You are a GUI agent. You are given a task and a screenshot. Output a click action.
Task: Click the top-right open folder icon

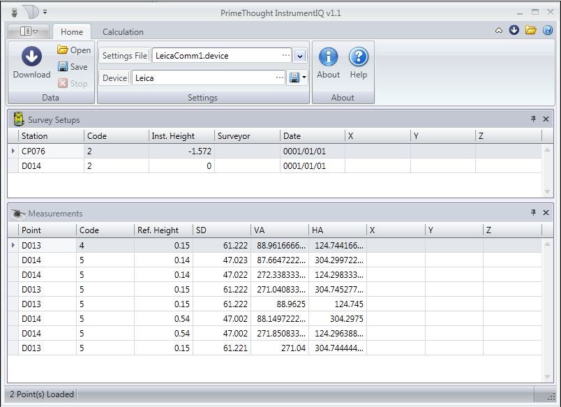(531, 31)
